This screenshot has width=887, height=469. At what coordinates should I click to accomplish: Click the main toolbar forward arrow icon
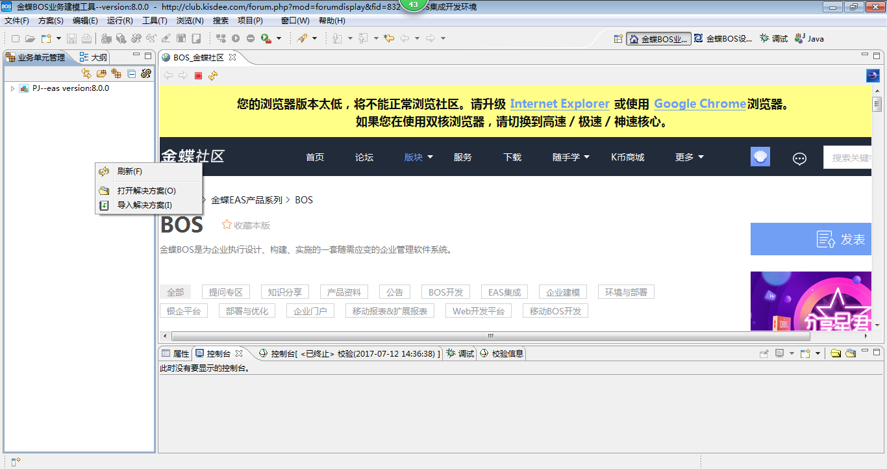tap(430, 38)
